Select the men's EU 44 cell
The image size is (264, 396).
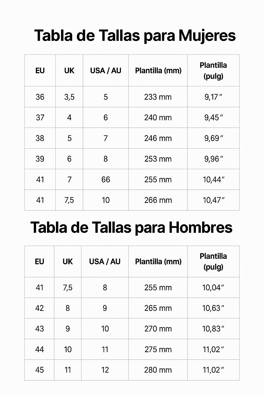[39, 349]
